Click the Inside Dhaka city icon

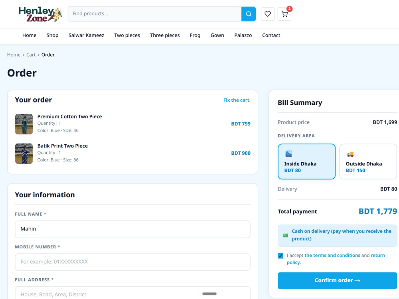click(x=288, y=154)
